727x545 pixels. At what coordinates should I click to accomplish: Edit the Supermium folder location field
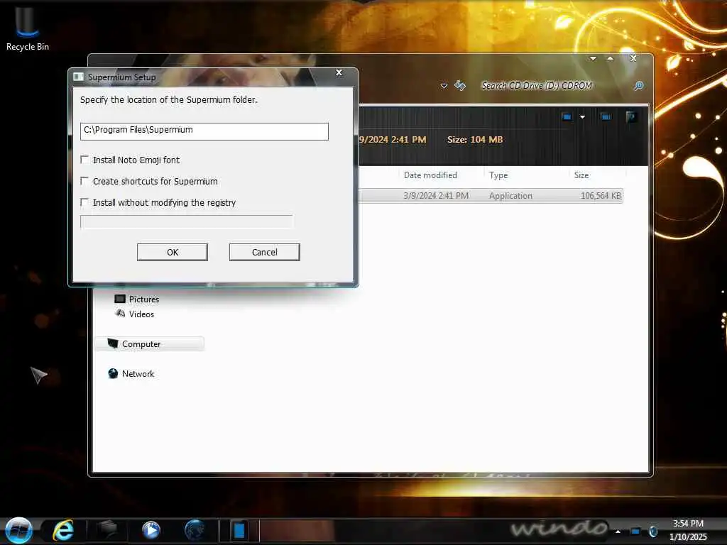click(x=204, y=131)
